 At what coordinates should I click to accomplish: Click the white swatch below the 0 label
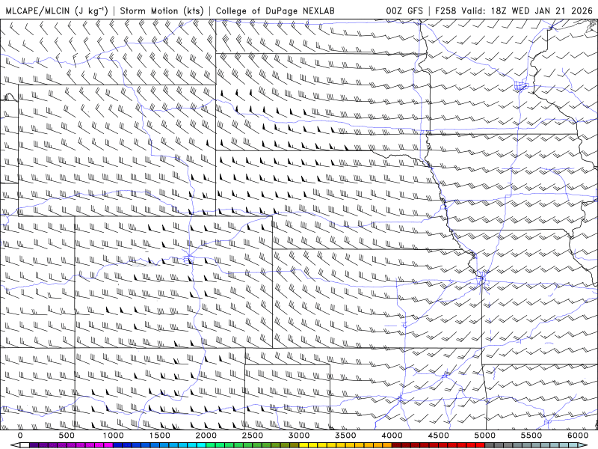click(x=25, y=445)
